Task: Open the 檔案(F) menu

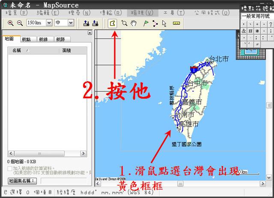Action: (x=16, y=13)
